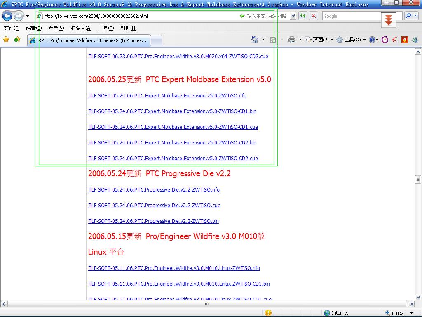Open the 工具(T) menu in menu bar
This screenshot has height=317, width=422.
pyautogui.click(x=106, y=28)
